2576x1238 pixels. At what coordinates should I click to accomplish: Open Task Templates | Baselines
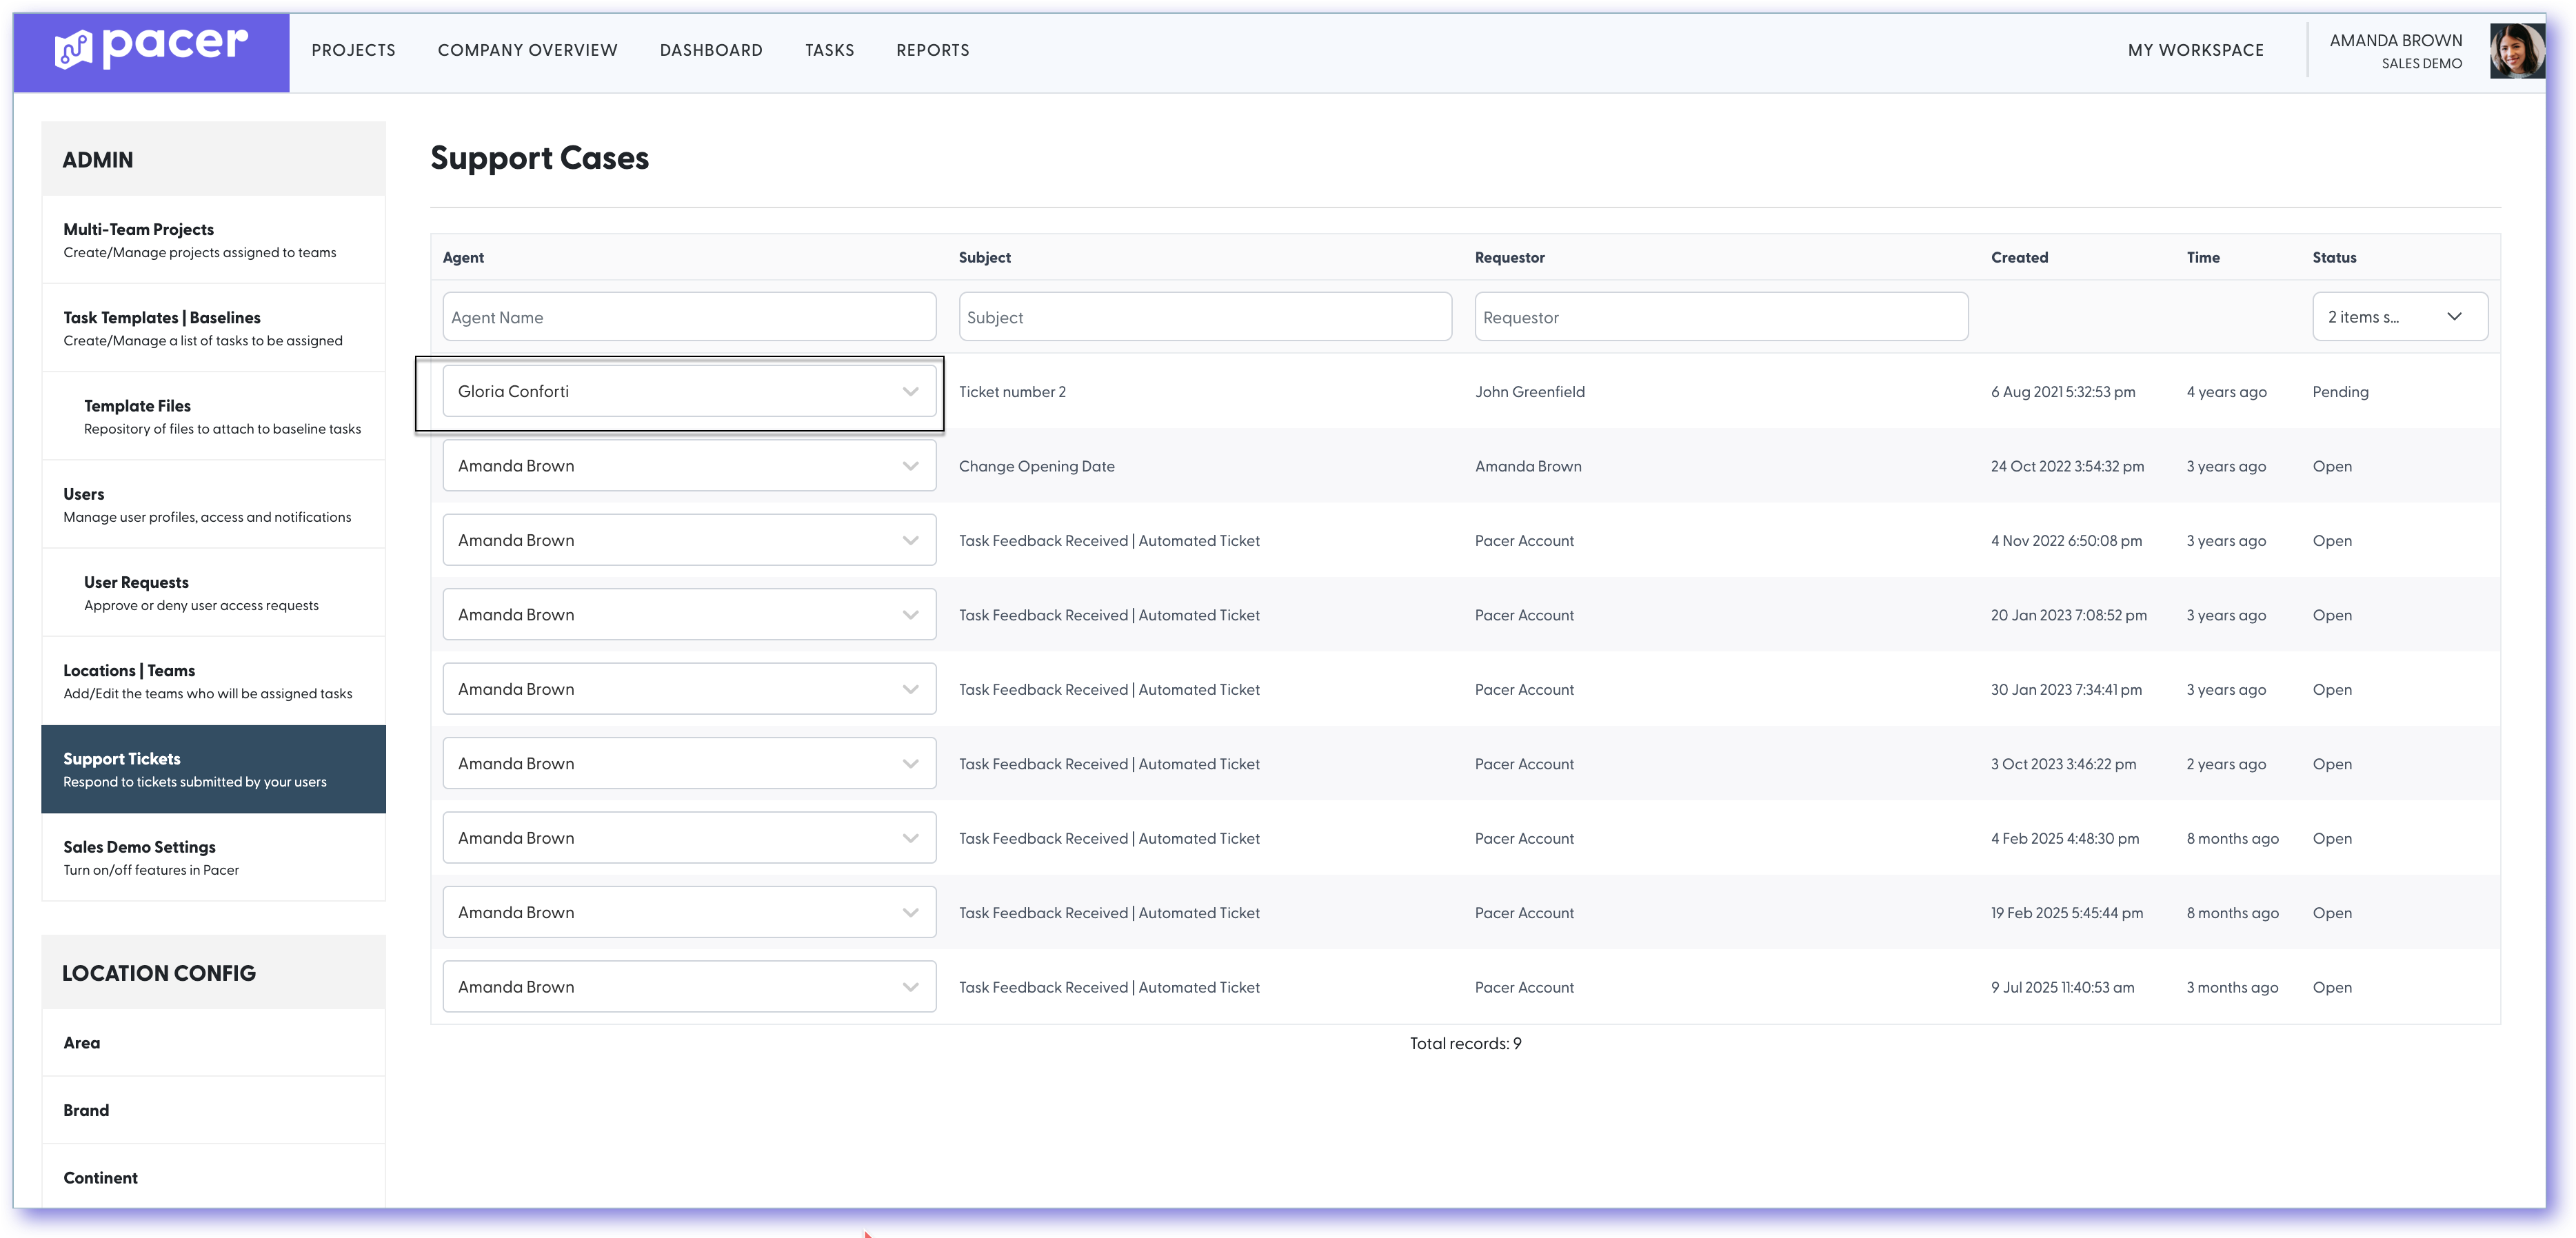(x=213, y=328)
